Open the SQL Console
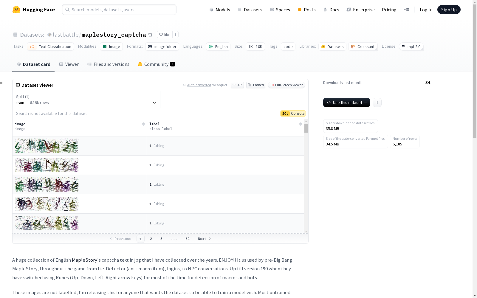Image resolution: width=477 pixels, height=298 pixels. (x=293, y=114)
